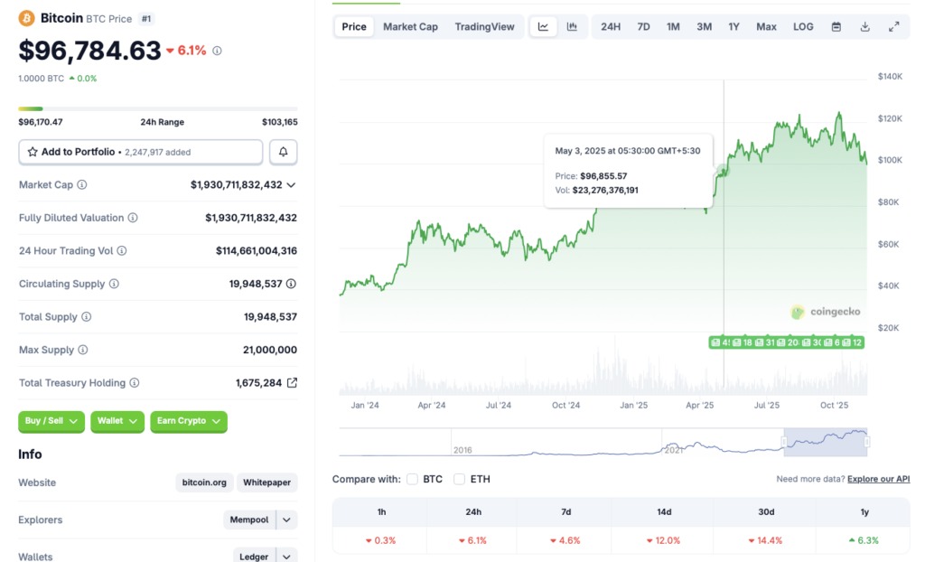Open the TradingView tab

click(x=485, y=26)
